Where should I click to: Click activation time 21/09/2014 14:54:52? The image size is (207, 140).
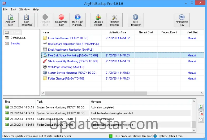tap(118, 38)
